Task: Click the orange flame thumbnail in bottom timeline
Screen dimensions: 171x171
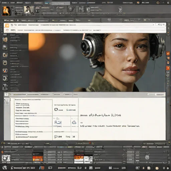Action: [x=38, y=159]
